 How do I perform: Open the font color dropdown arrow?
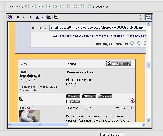coord(42,17)
